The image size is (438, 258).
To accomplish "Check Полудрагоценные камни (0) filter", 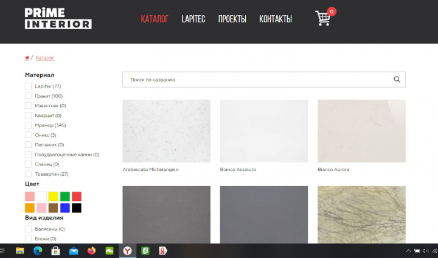I will 28,155.
